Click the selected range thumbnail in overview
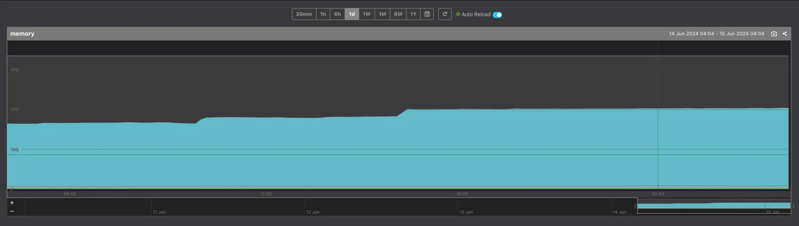Screen dimensions: 799x226 pyautogui.click(x=714, y=206)
